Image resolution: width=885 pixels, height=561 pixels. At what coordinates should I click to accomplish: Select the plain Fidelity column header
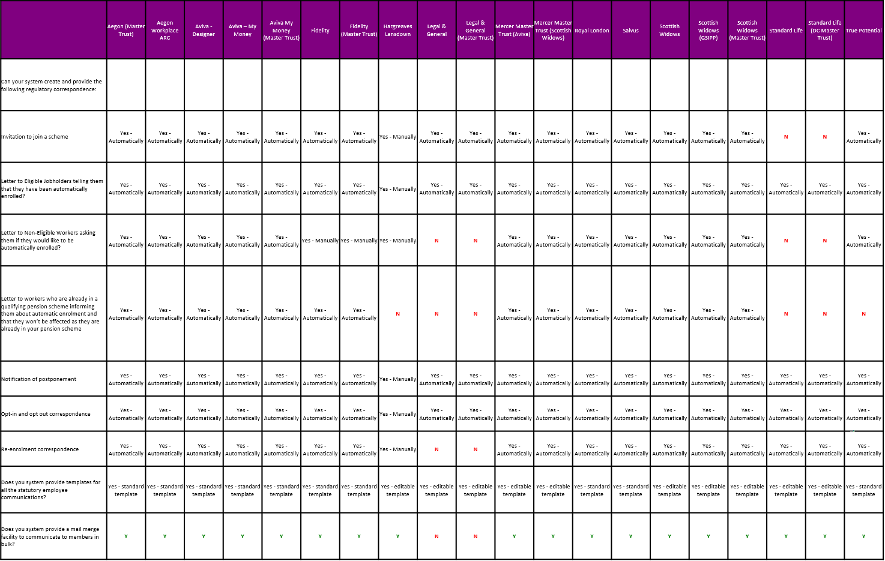(x=320, y=31)
